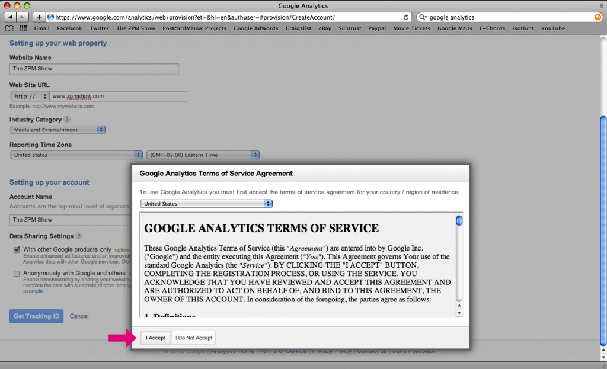This screenshot has width=607, height=369.
Task: Click the browser forward arrow button
Action: pyautogui.click(x=23, y=17)
